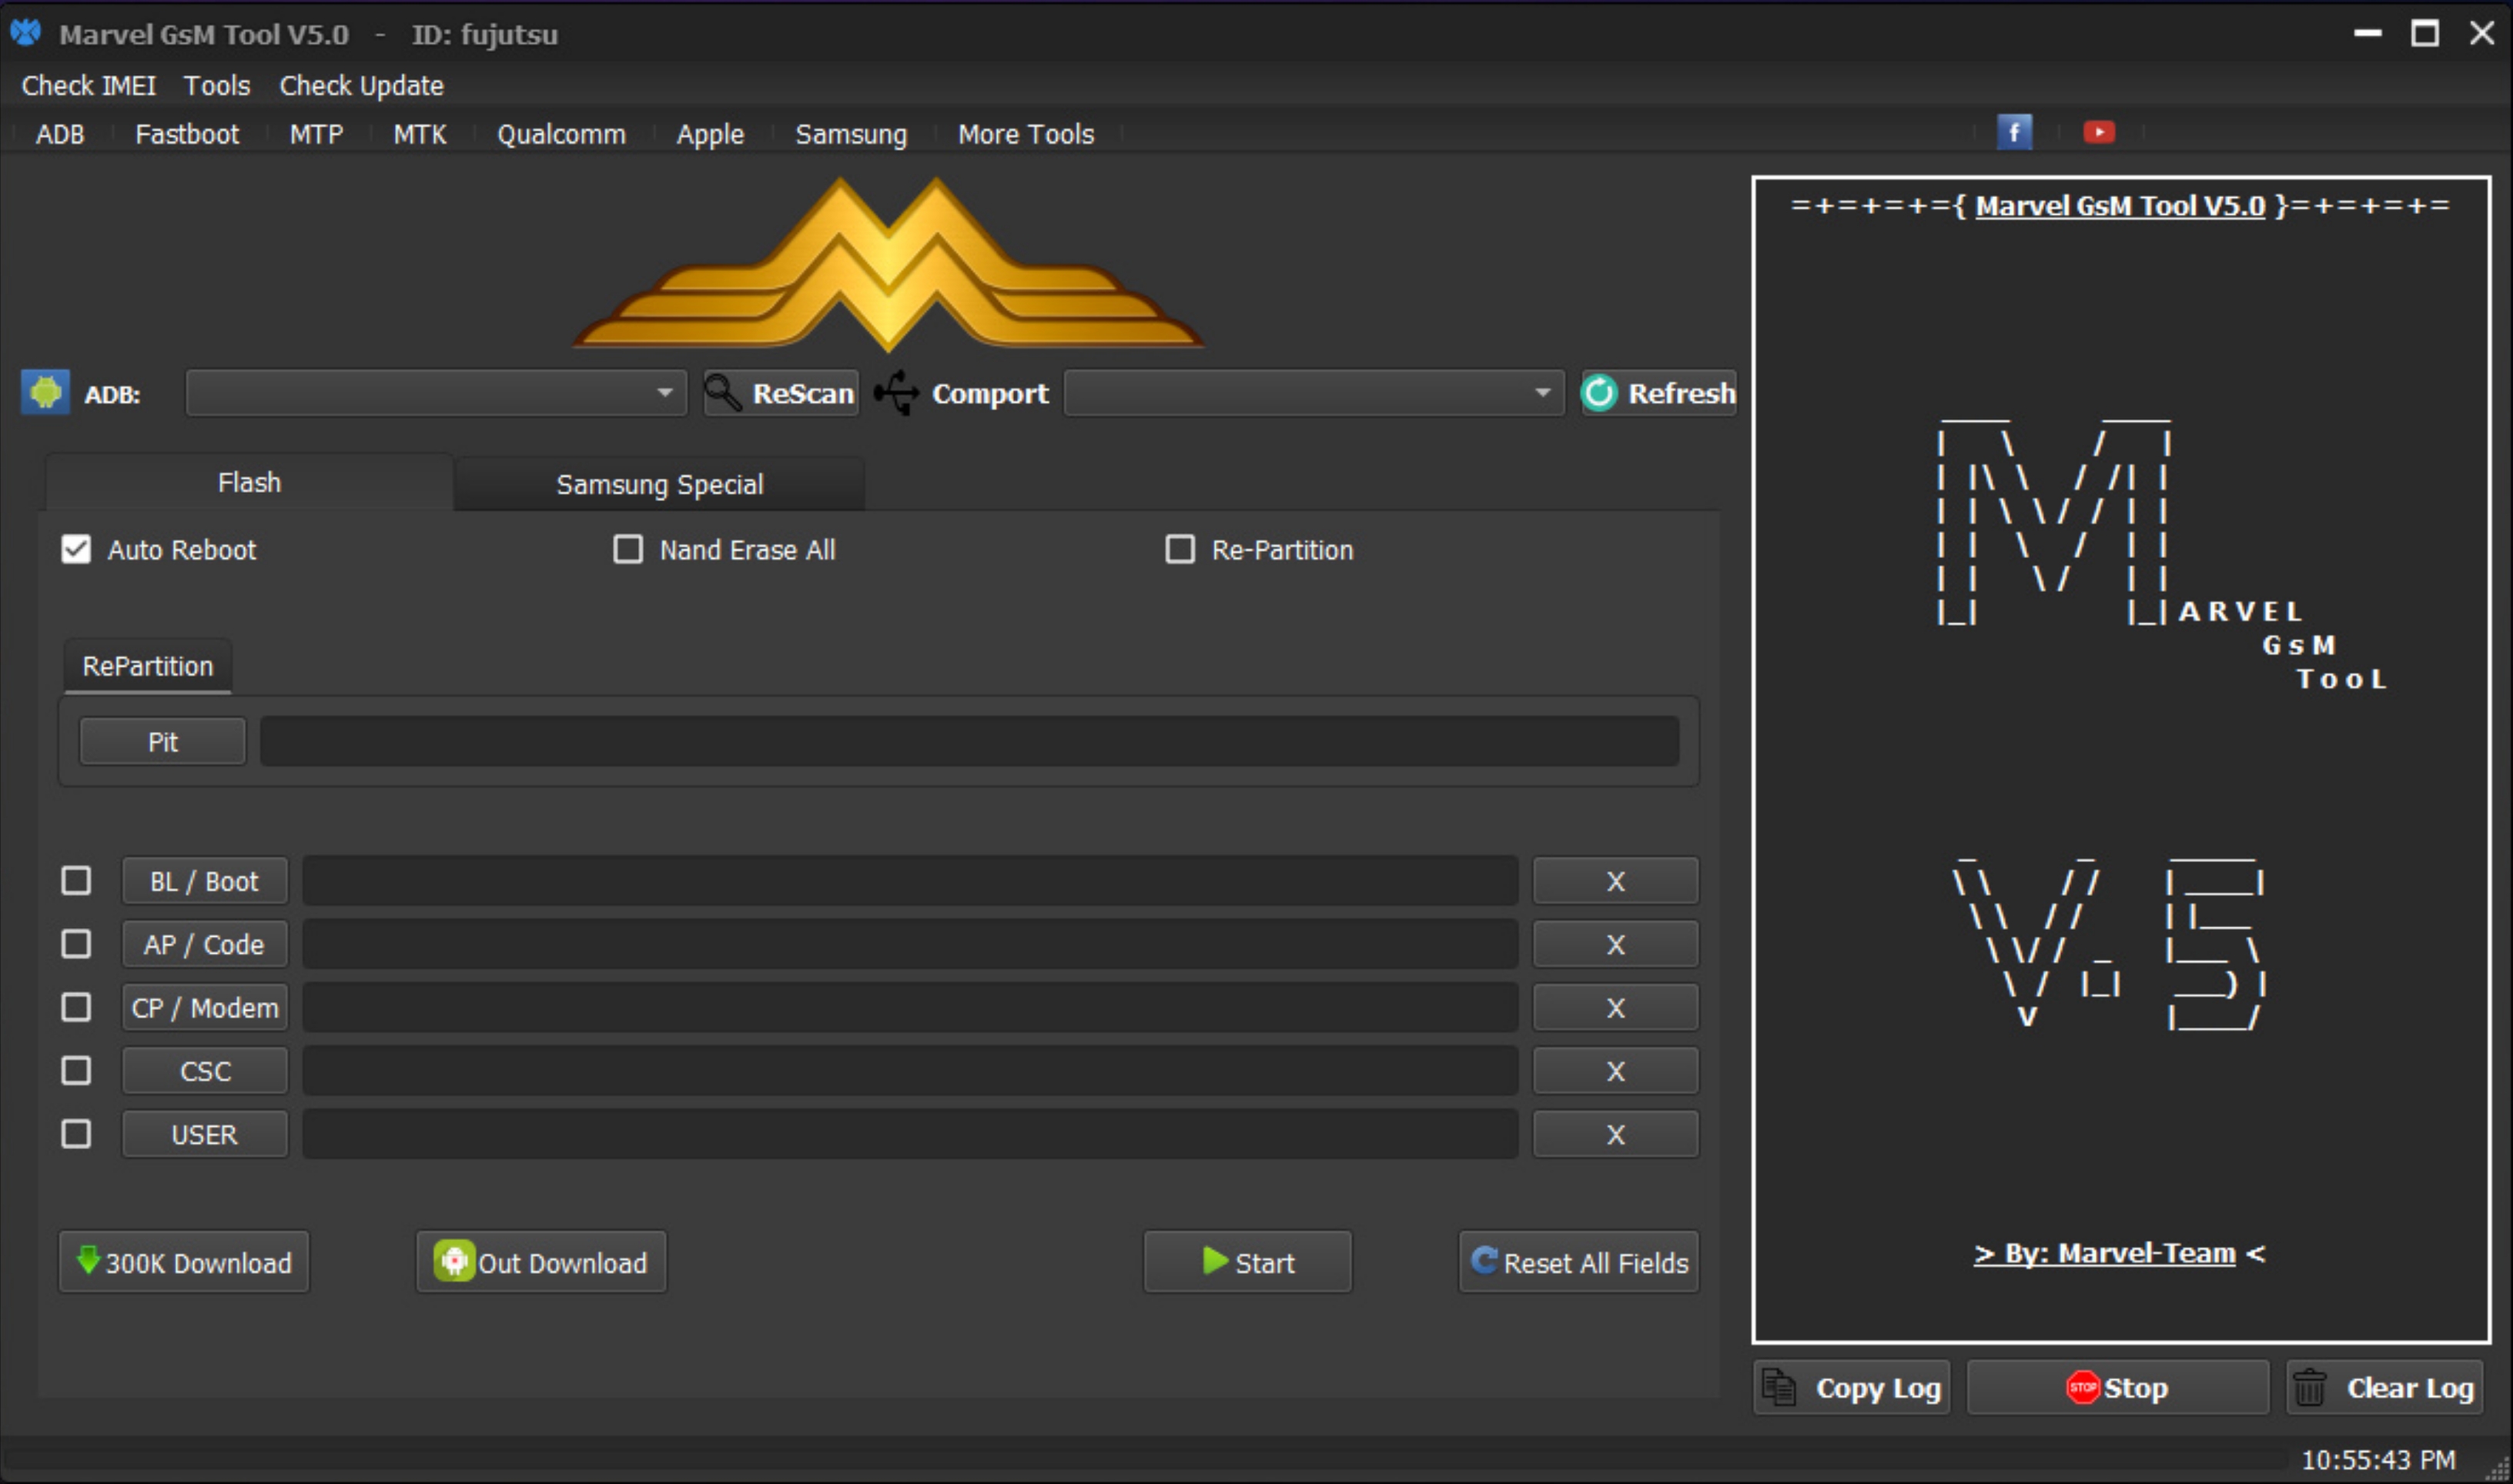This screenshot has width=2513, height=1484.
Task: Click the green Android ADB icon
Action: pyautogui.click(x=45, y=392)
